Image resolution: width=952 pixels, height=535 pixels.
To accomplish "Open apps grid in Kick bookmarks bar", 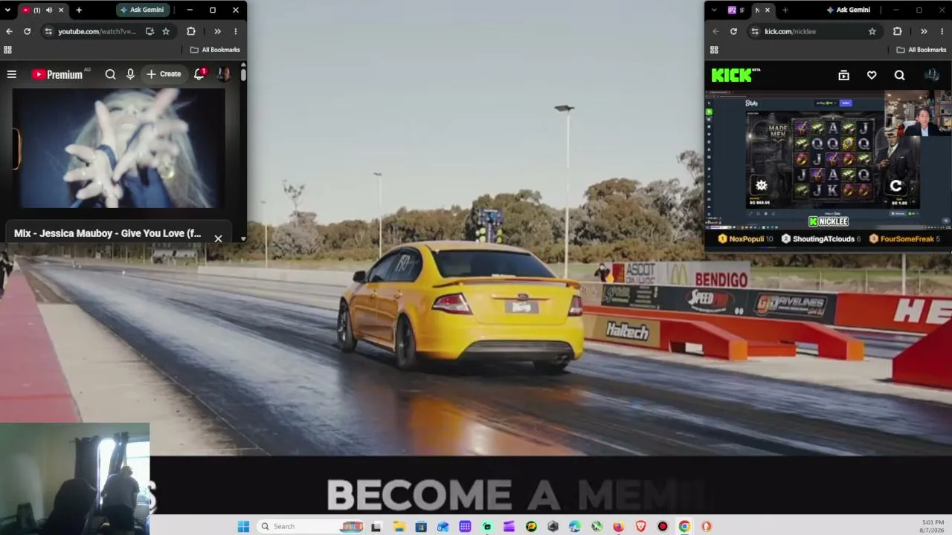I will (714, 50).
